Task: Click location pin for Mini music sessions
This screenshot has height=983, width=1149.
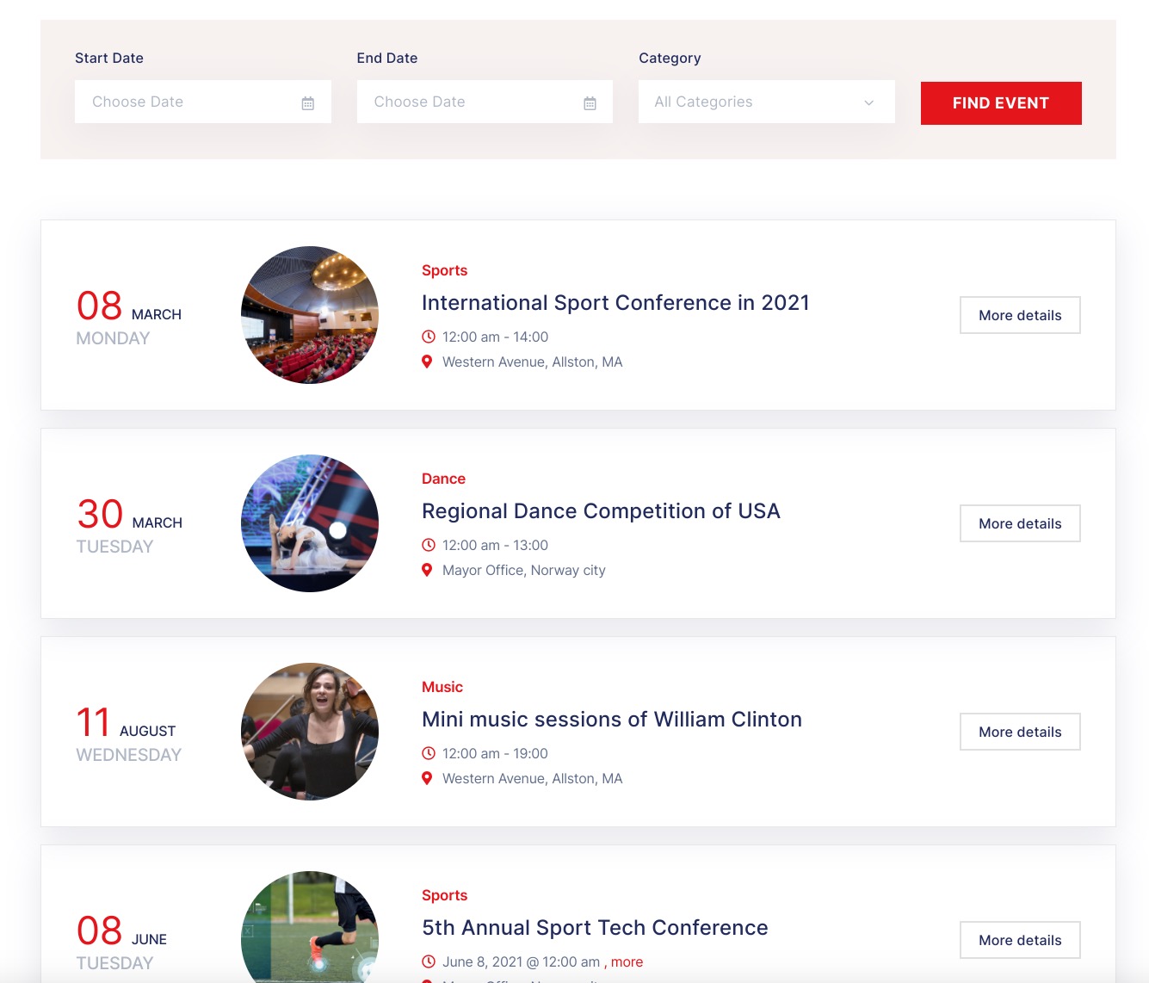Action: [x=427, y=778]
